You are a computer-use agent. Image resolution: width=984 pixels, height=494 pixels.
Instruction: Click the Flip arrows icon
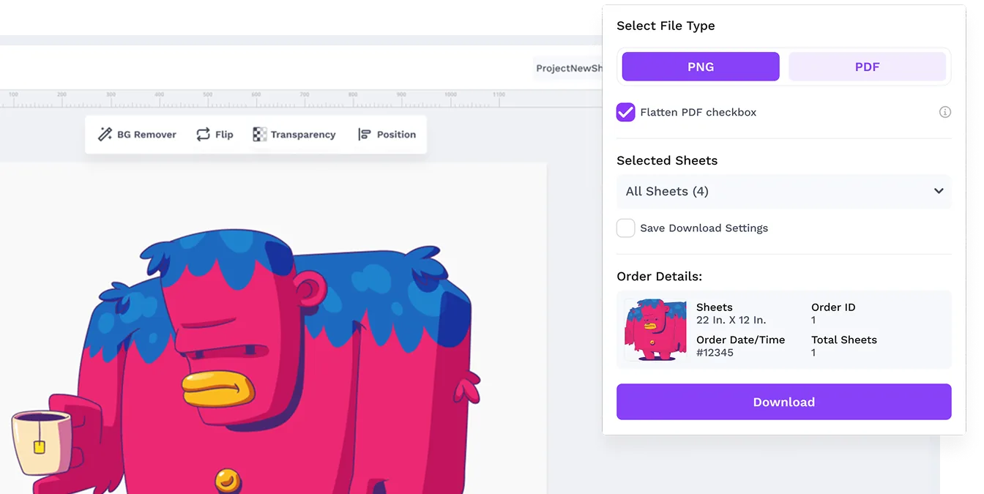click(203, 135)
